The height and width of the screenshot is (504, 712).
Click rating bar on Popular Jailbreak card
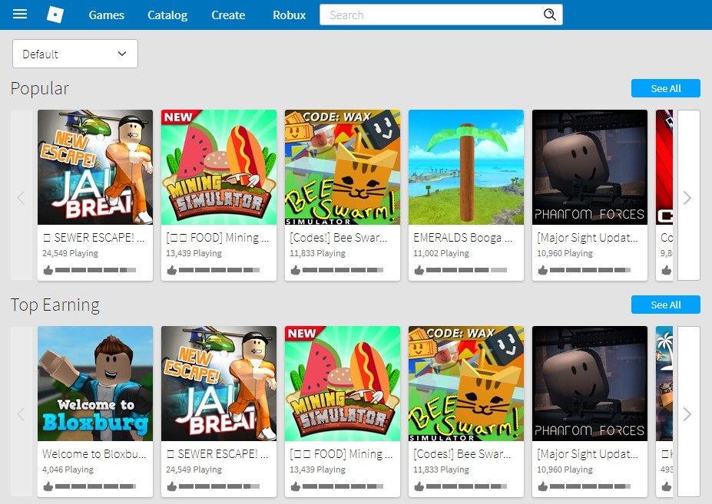pos(95,270)
